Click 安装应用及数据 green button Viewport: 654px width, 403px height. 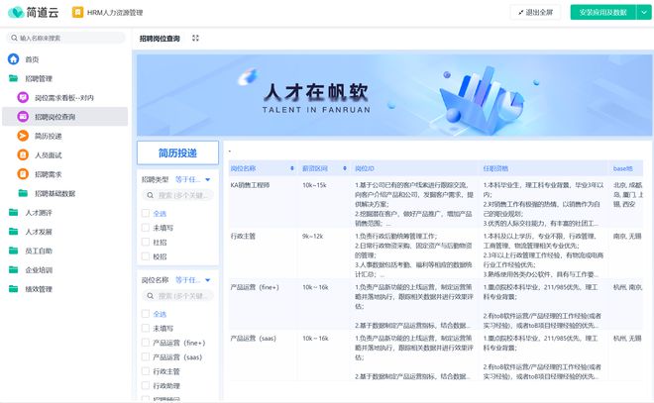click(x=603, y=13)
